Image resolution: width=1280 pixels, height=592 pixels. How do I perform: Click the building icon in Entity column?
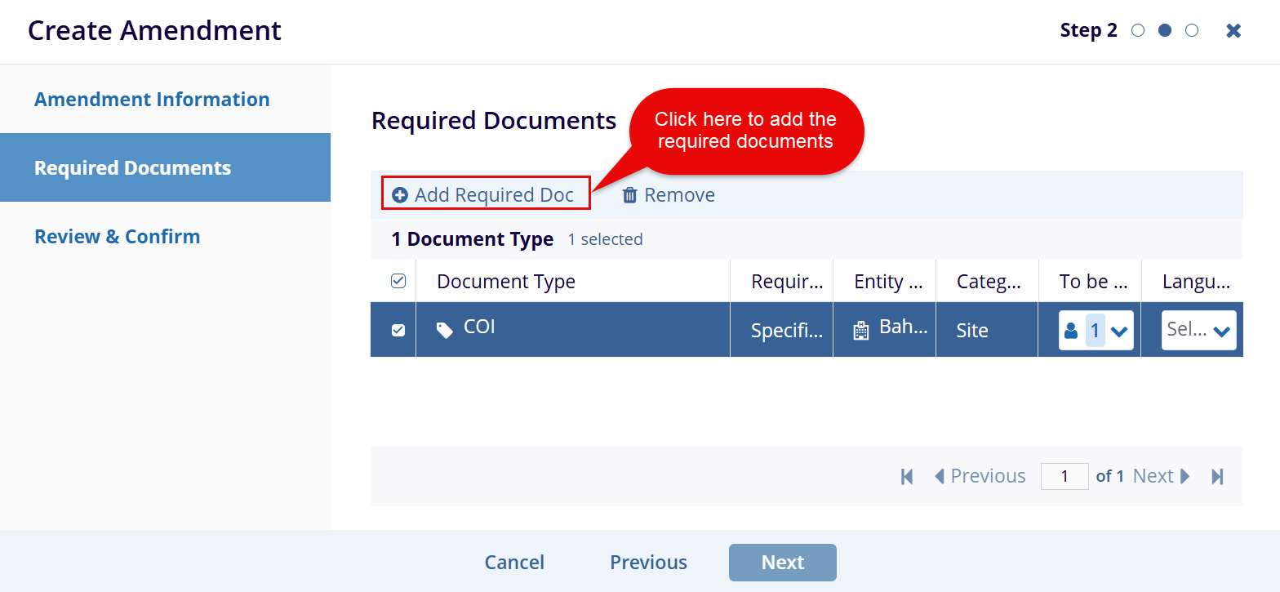coord(861,330)
